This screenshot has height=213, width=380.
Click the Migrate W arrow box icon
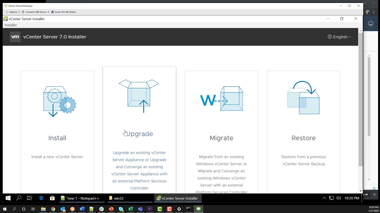(221, 99)
